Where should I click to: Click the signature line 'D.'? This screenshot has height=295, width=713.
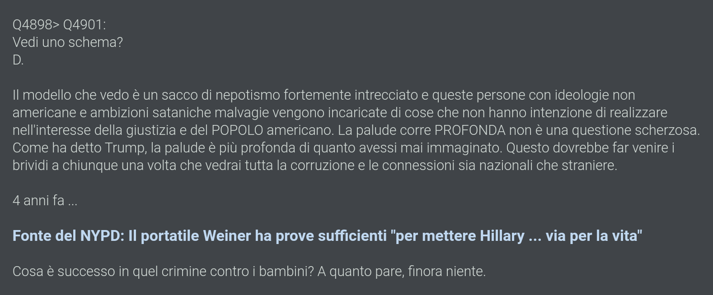point(18,60)
